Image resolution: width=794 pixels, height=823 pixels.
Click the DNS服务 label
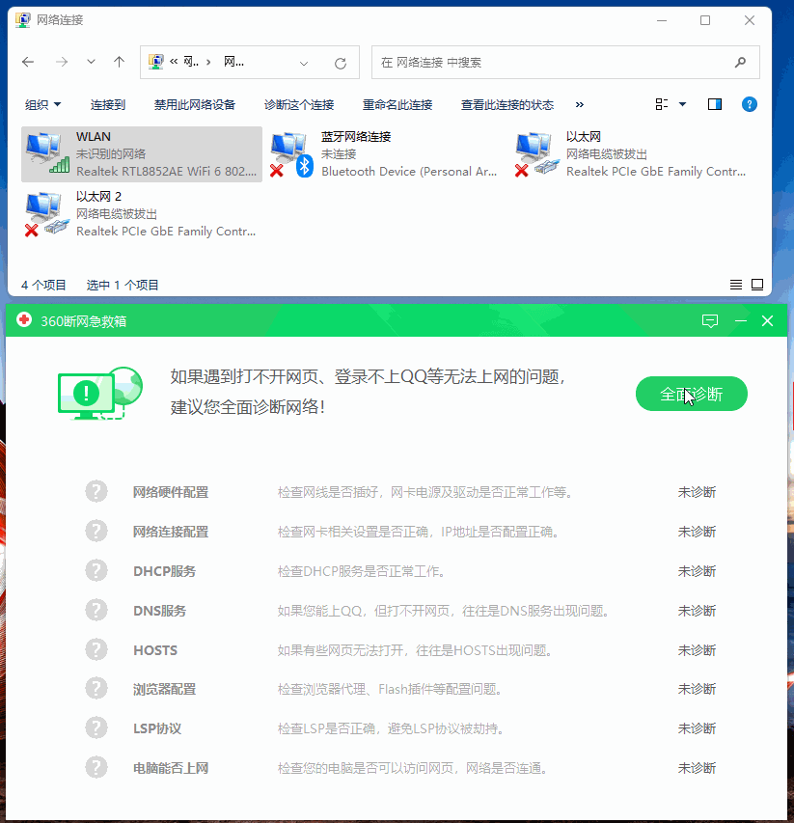tap(159, 611)
